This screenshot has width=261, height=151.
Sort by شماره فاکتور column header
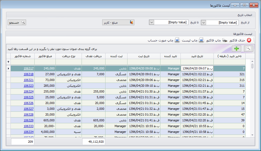click(x=23, y=56)
